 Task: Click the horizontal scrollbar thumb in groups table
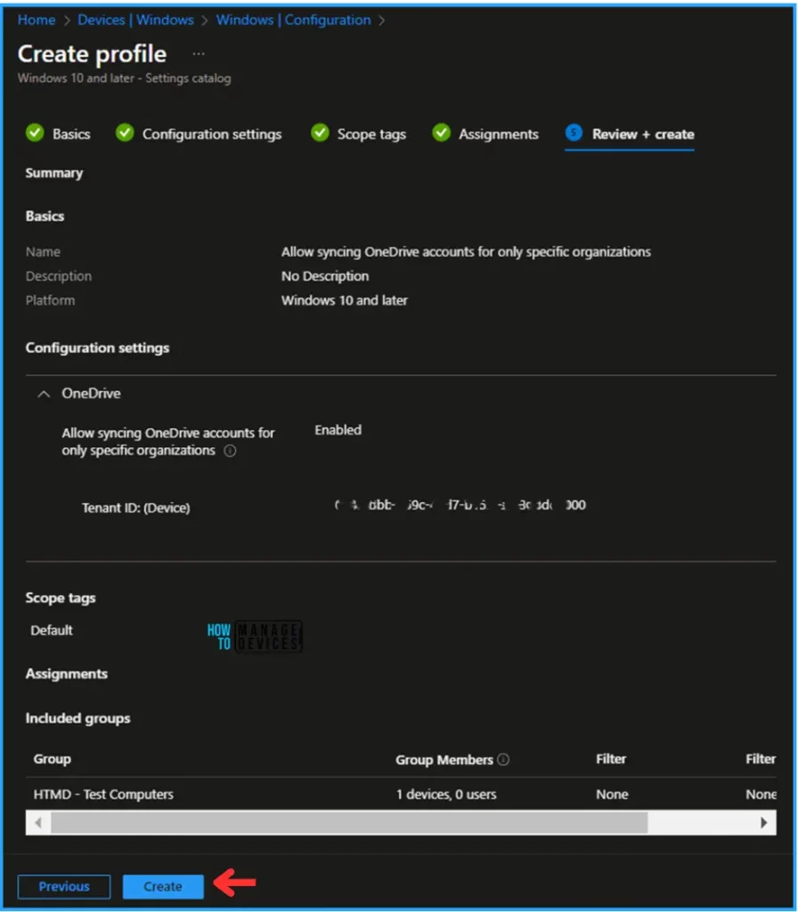pyautogui.click(x=349, y=822)
